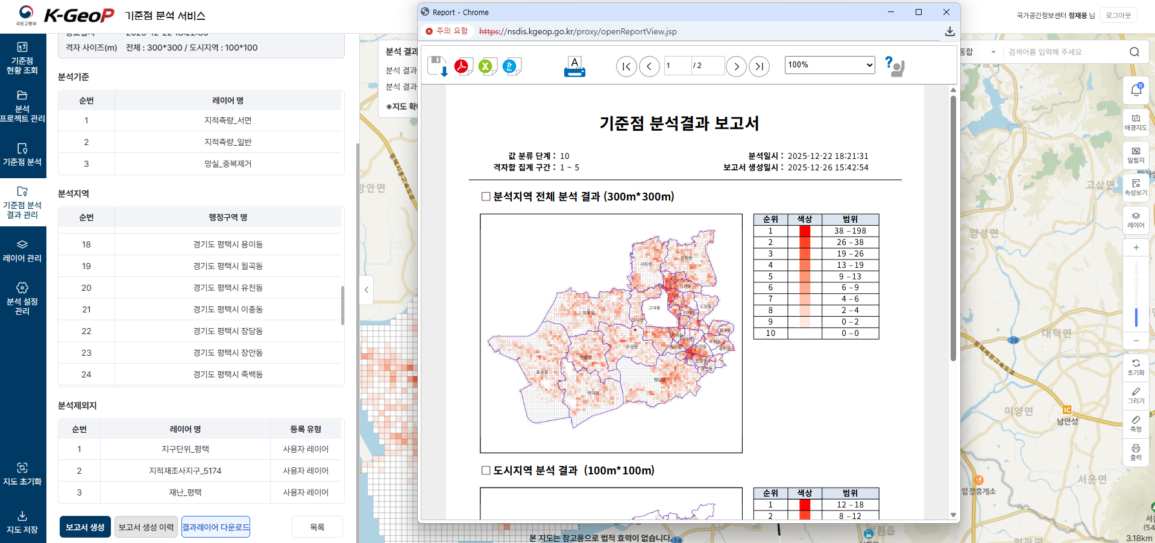Check the 도시지역 분석 결과 checkbox
The height and width of the screenshot is (543, 1155).
coord(486,471)
